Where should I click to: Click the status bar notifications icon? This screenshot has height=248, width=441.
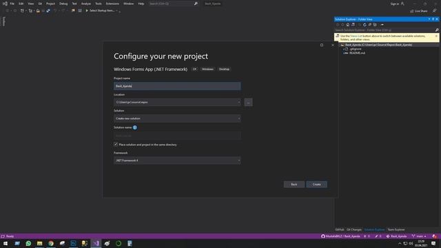pos(435,236)
